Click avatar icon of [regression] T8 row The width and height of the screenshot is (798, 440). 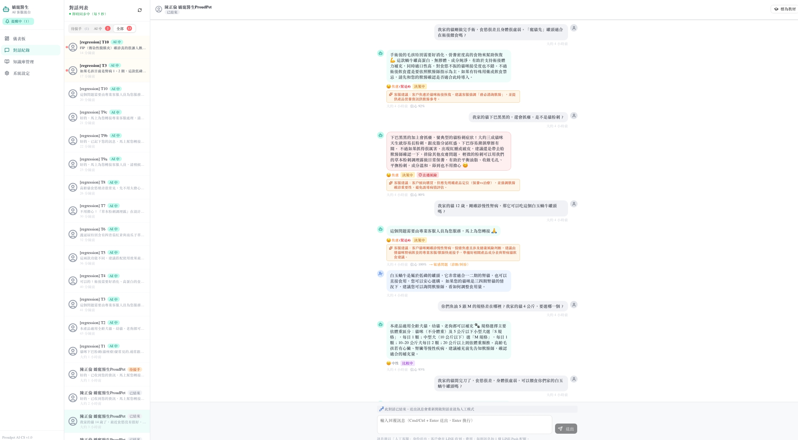point(73,187)
